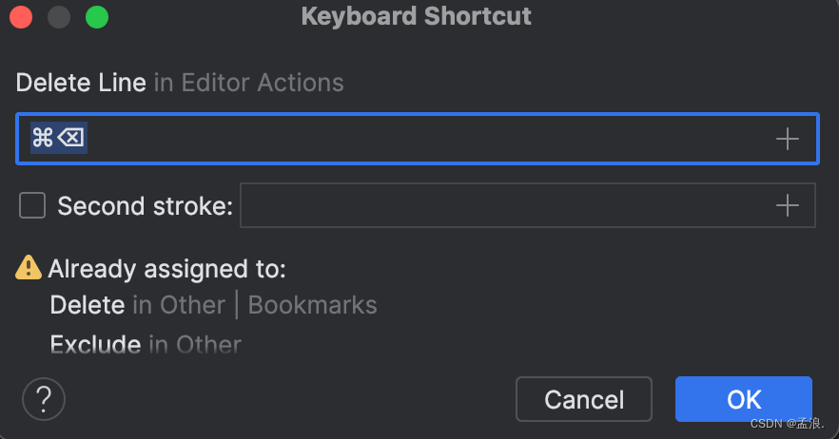Focus the Second stroke input field

point(504,205)
